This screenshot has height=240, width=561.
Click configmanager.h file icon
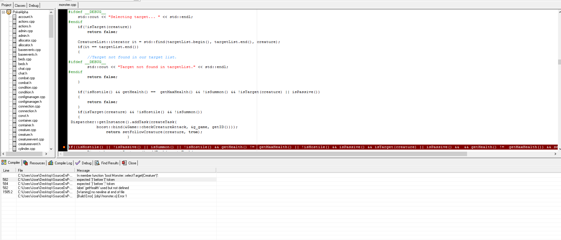(x=14, y=102)
